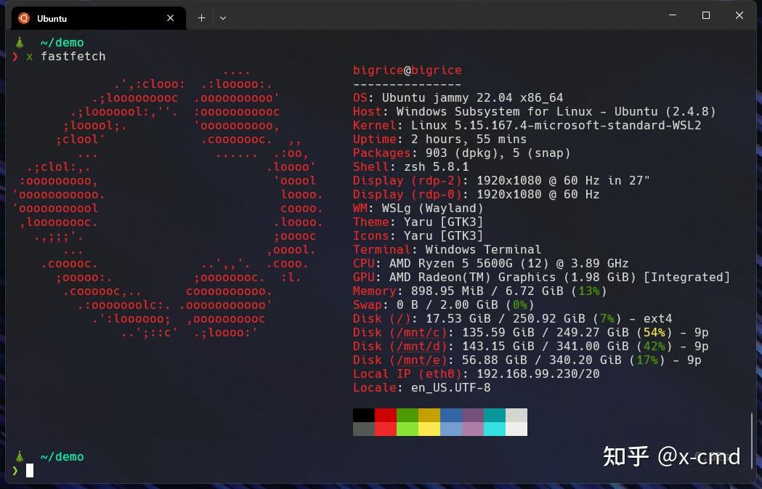762x489 pixels.
Task: Click the dark red color block
Action: 386,415
